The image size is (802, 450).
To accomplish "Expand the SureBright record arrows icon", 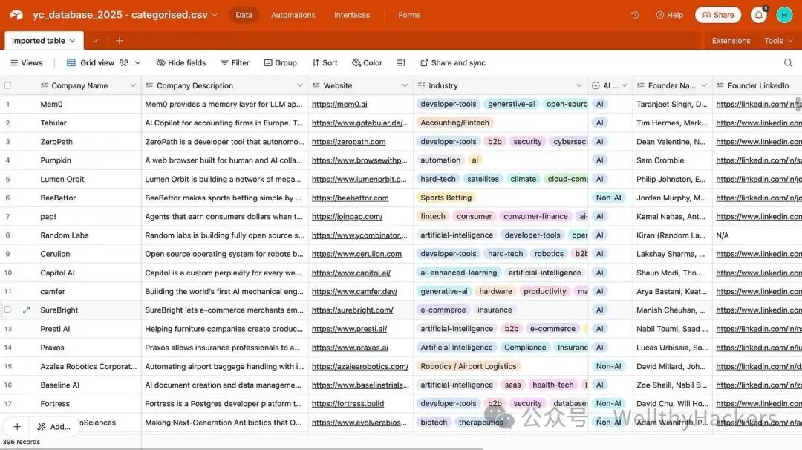I will [x=27, y=310].
